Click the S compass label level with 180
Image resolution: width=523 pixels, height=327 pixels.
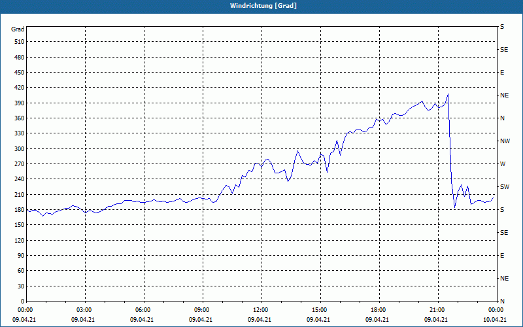tap(502, 210)
